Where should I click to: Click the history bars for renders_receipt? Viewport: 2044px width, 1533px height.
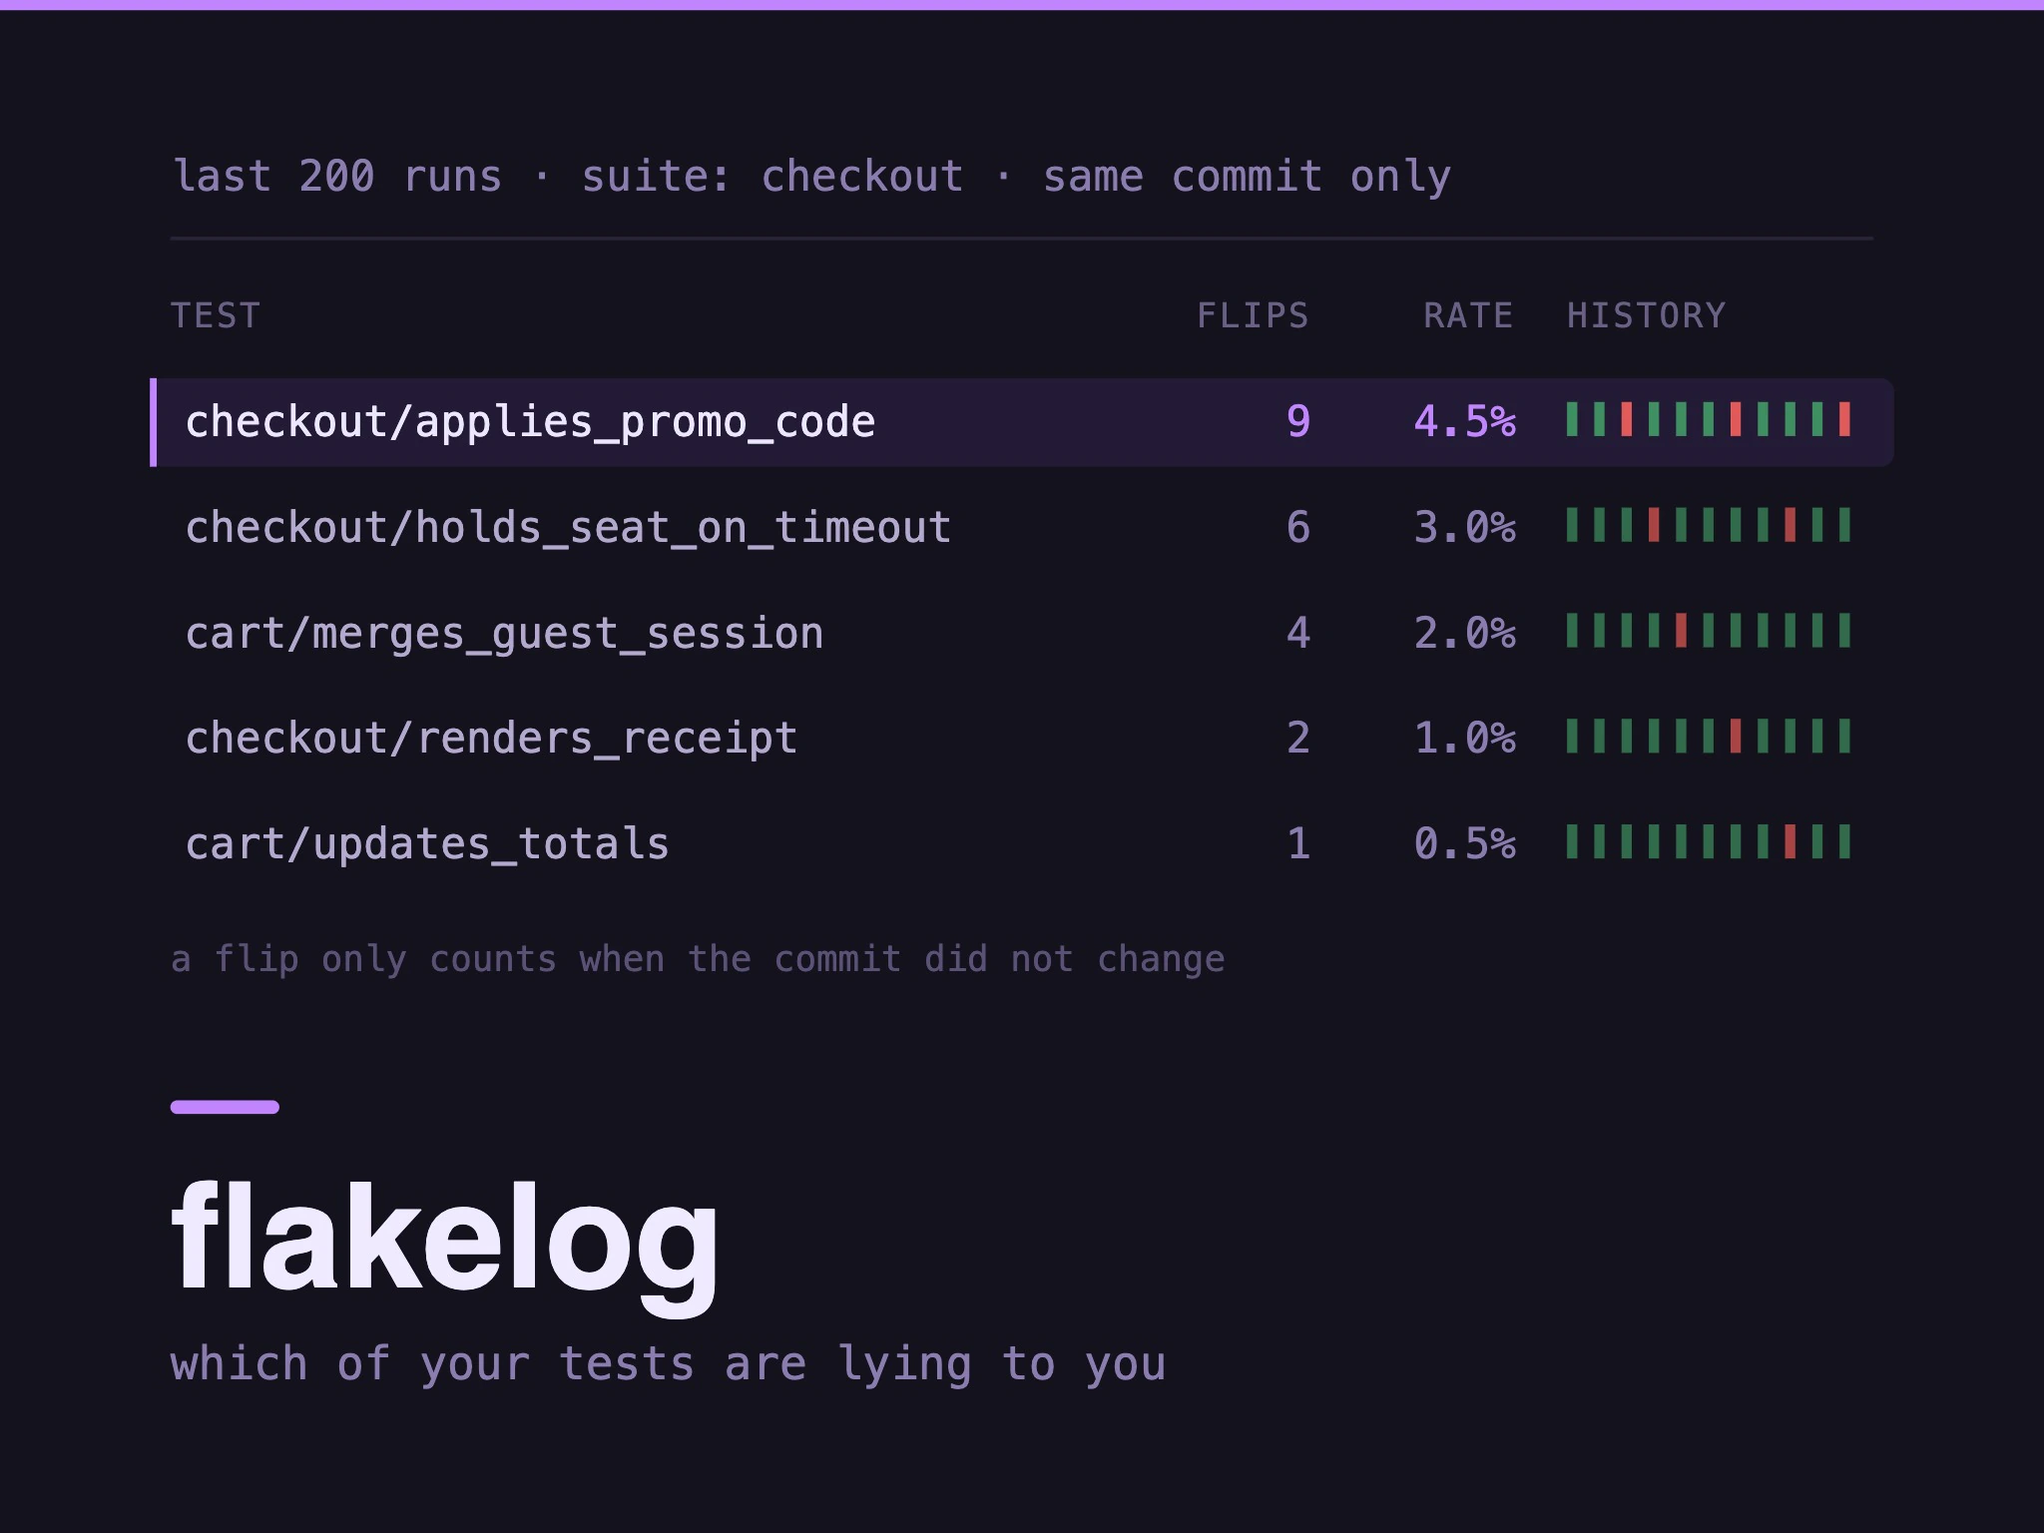pyautogui.click(x=1709, y=737)
